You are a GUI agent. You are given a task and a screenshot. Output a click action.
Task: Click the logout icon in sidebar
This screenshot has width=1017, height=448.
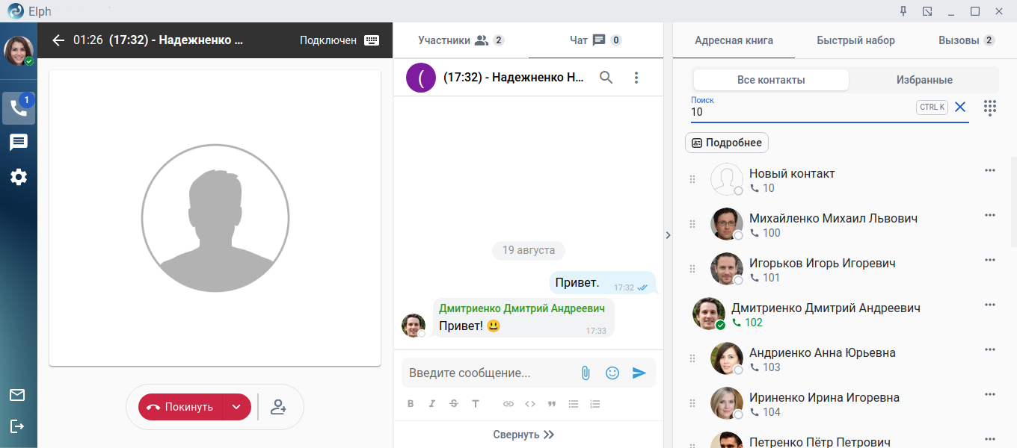click(17, 426)
